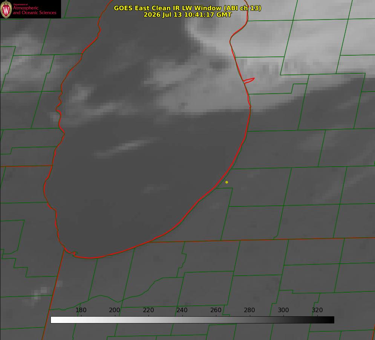Click the 200 temperature tick label
Viewport: 375px width, 340px height.
coord(115,310)
